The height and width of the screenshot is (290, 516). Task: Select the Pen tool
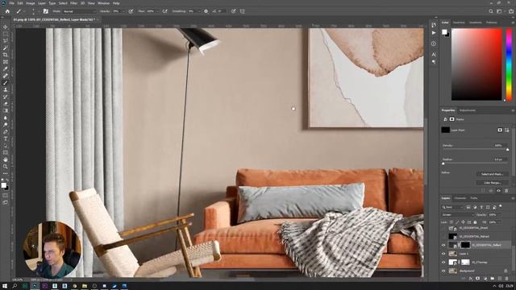6,132
